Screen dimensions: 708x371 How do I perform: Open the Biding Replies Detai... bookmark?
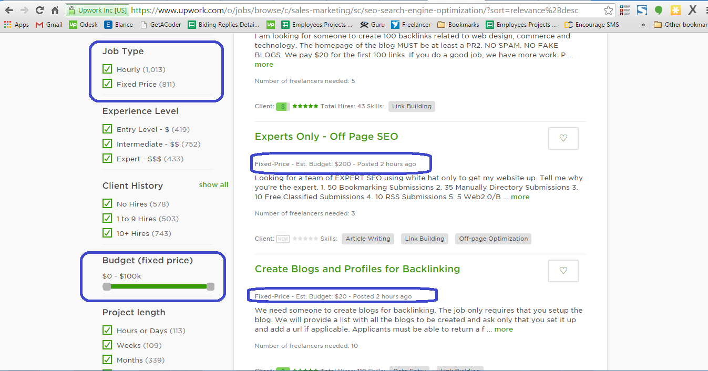223,25
